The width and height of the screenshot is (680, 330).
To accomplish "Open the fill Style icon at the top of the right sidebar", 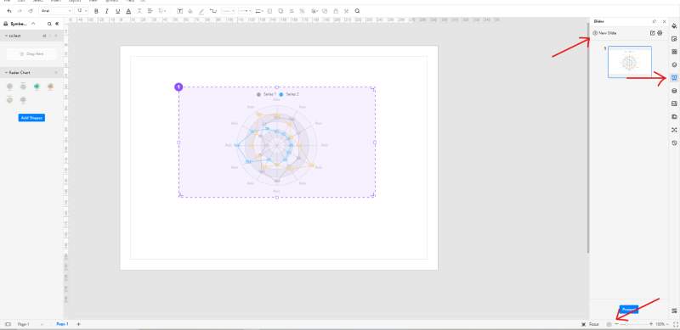I will coord(674,26).
